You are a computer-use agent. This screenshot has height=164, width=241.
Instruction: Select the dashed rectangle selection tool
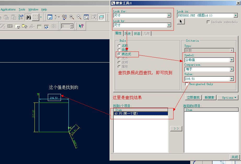[x=35, y=17]
